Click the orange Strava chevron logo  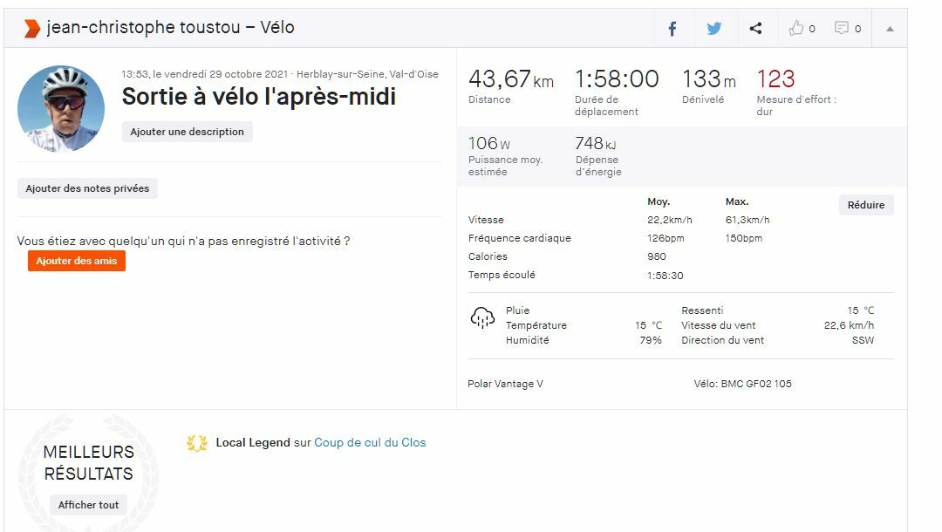[x=31, y=28]
